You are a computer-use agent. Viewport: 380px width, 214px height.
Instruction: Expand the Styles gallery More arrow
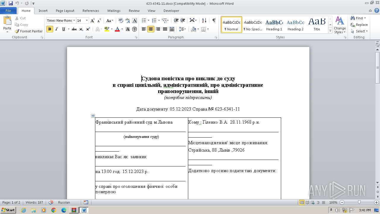click(x=330, y=31)
